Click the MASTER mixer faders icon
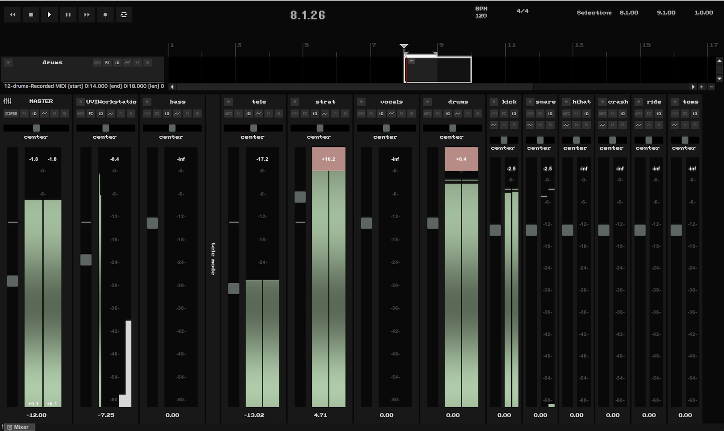The height and width of the screenshot is (431, 724). (8, 101)
